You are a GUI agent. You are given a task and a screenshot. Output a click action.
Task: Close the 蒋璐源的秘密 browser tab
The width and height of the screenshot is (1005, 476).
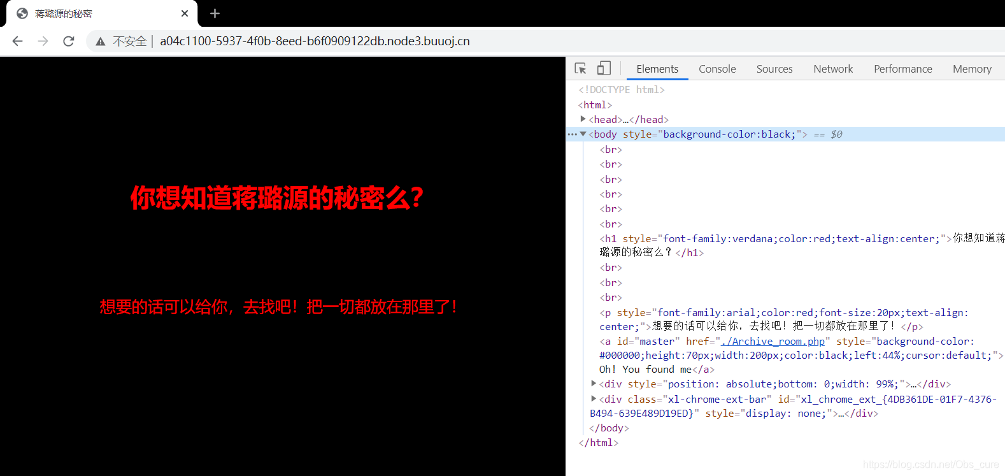185,13
